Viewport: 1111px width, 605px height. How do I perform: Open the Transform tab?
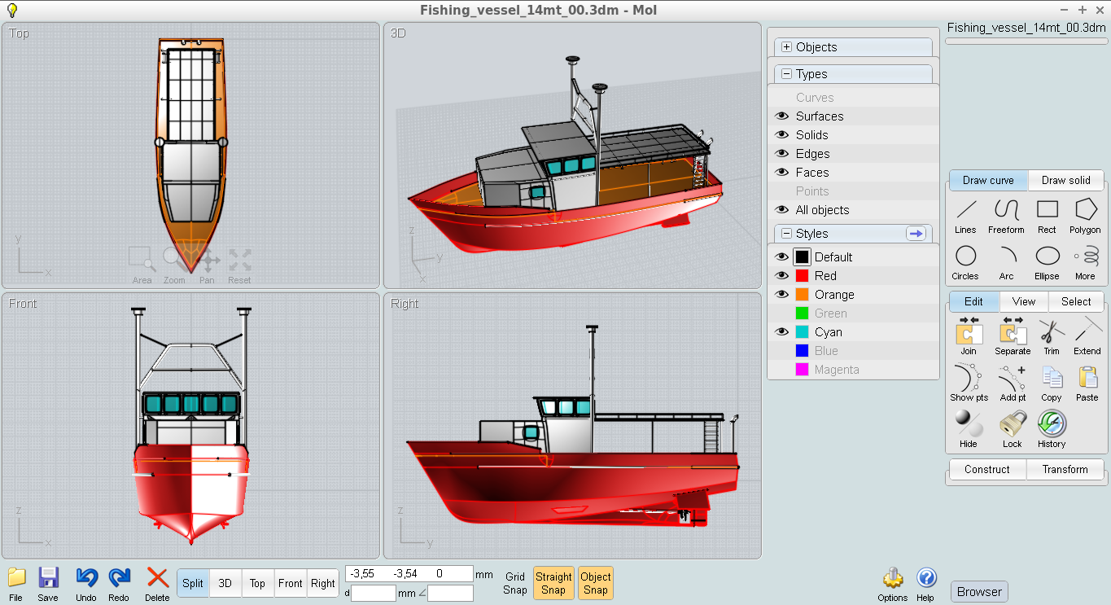[x=1065, y=470]
